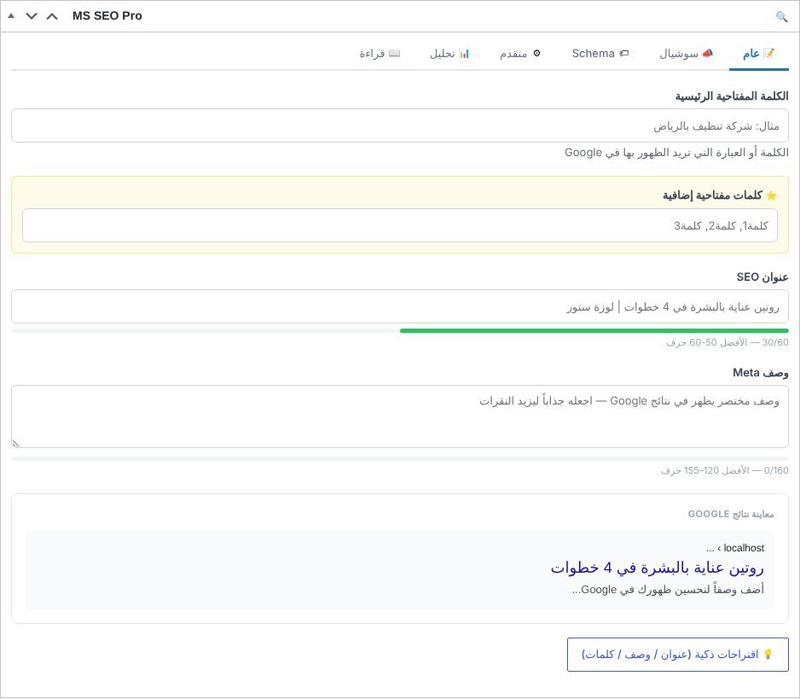Switch to the عام tab

tap(759, 54)
